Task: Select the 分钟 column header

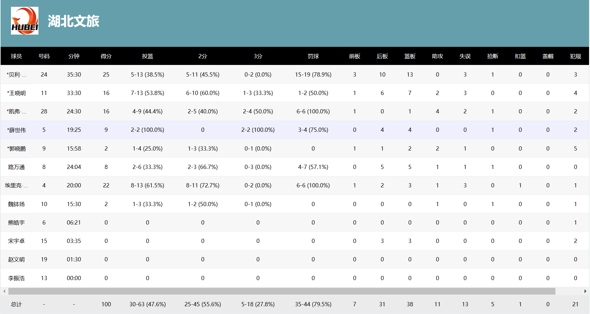Action: click(x=74, y=56)
